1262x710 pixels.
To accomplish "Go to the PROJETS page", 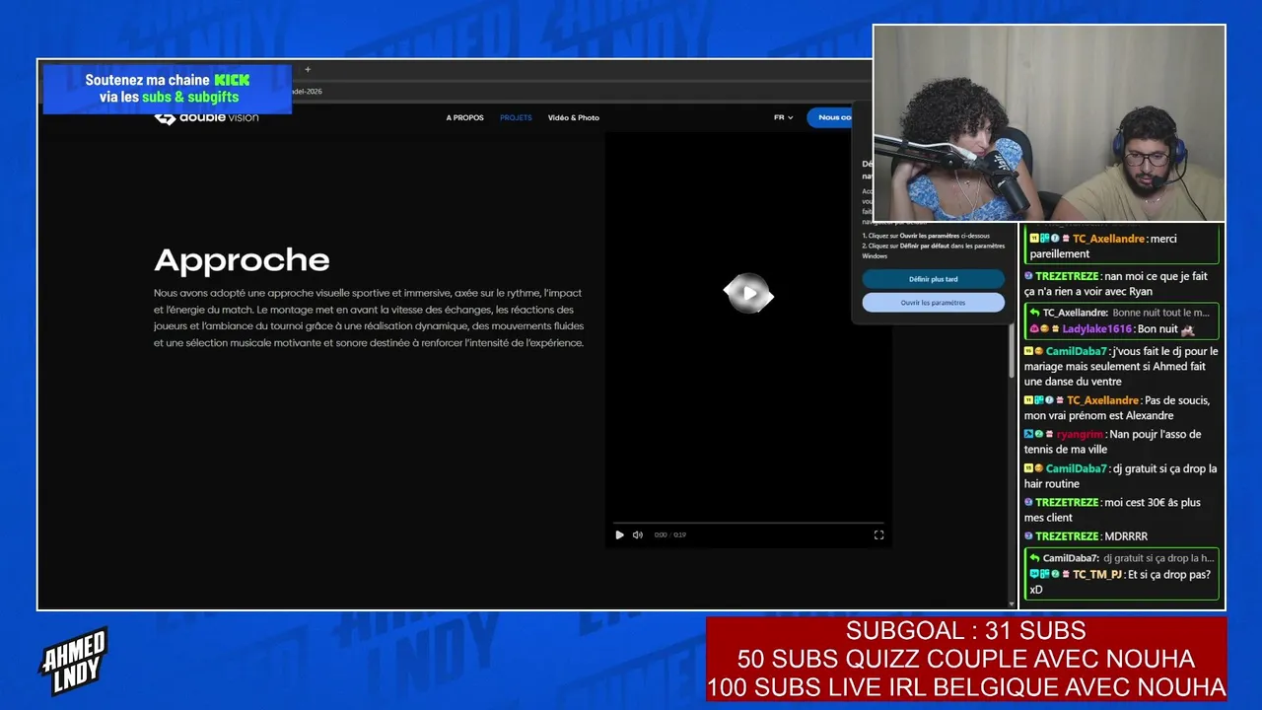I will (x=516, y=117).
